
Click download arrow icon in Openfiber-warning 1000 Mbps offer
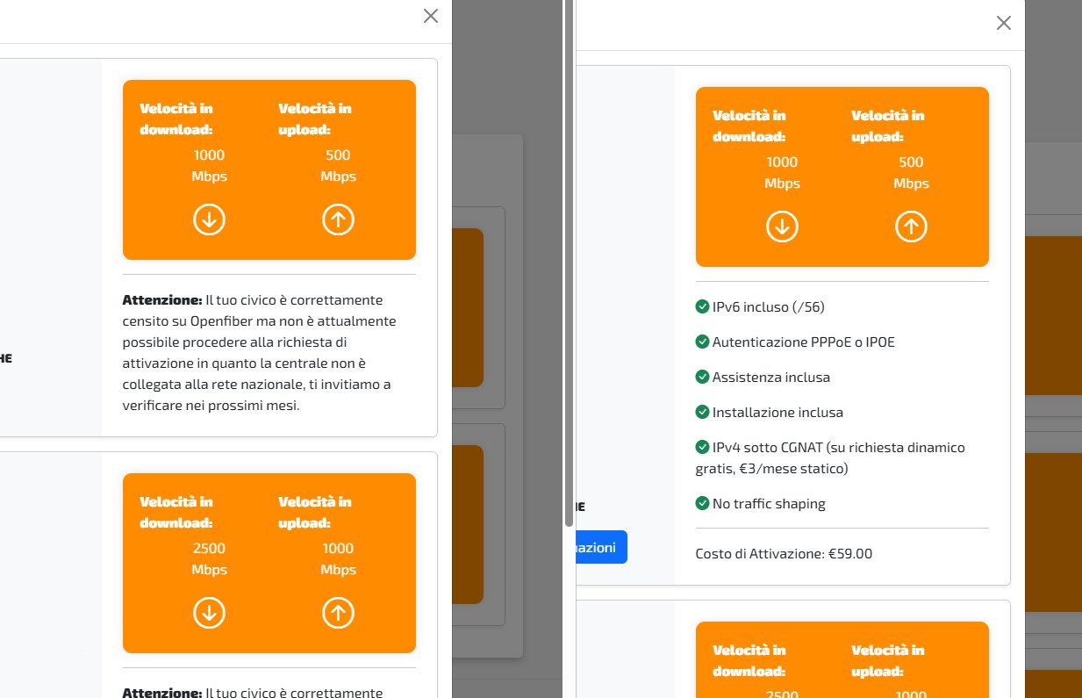[210, 219]
